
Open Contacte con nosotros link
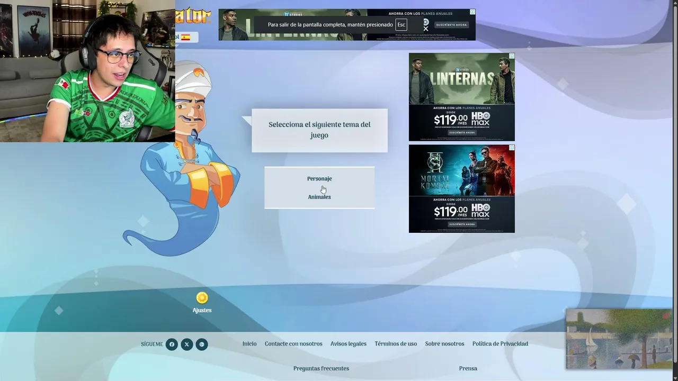coord(293,344)
